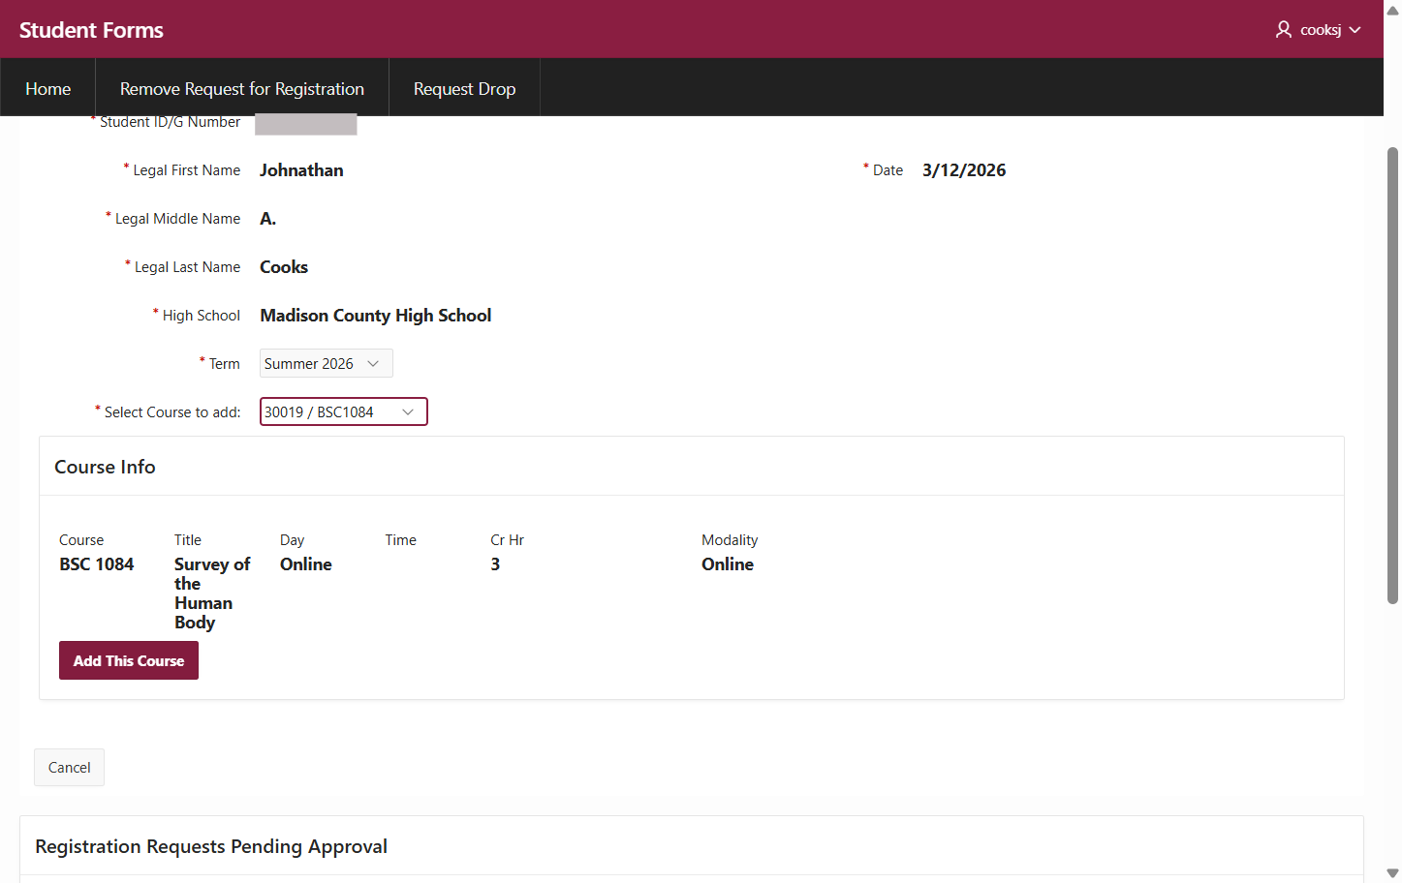Image resolution: width=1402 pixels, height=883 pixels.
Task: Click the scroll up arrow of the scrollbar
Action: tap(1392, 10)
